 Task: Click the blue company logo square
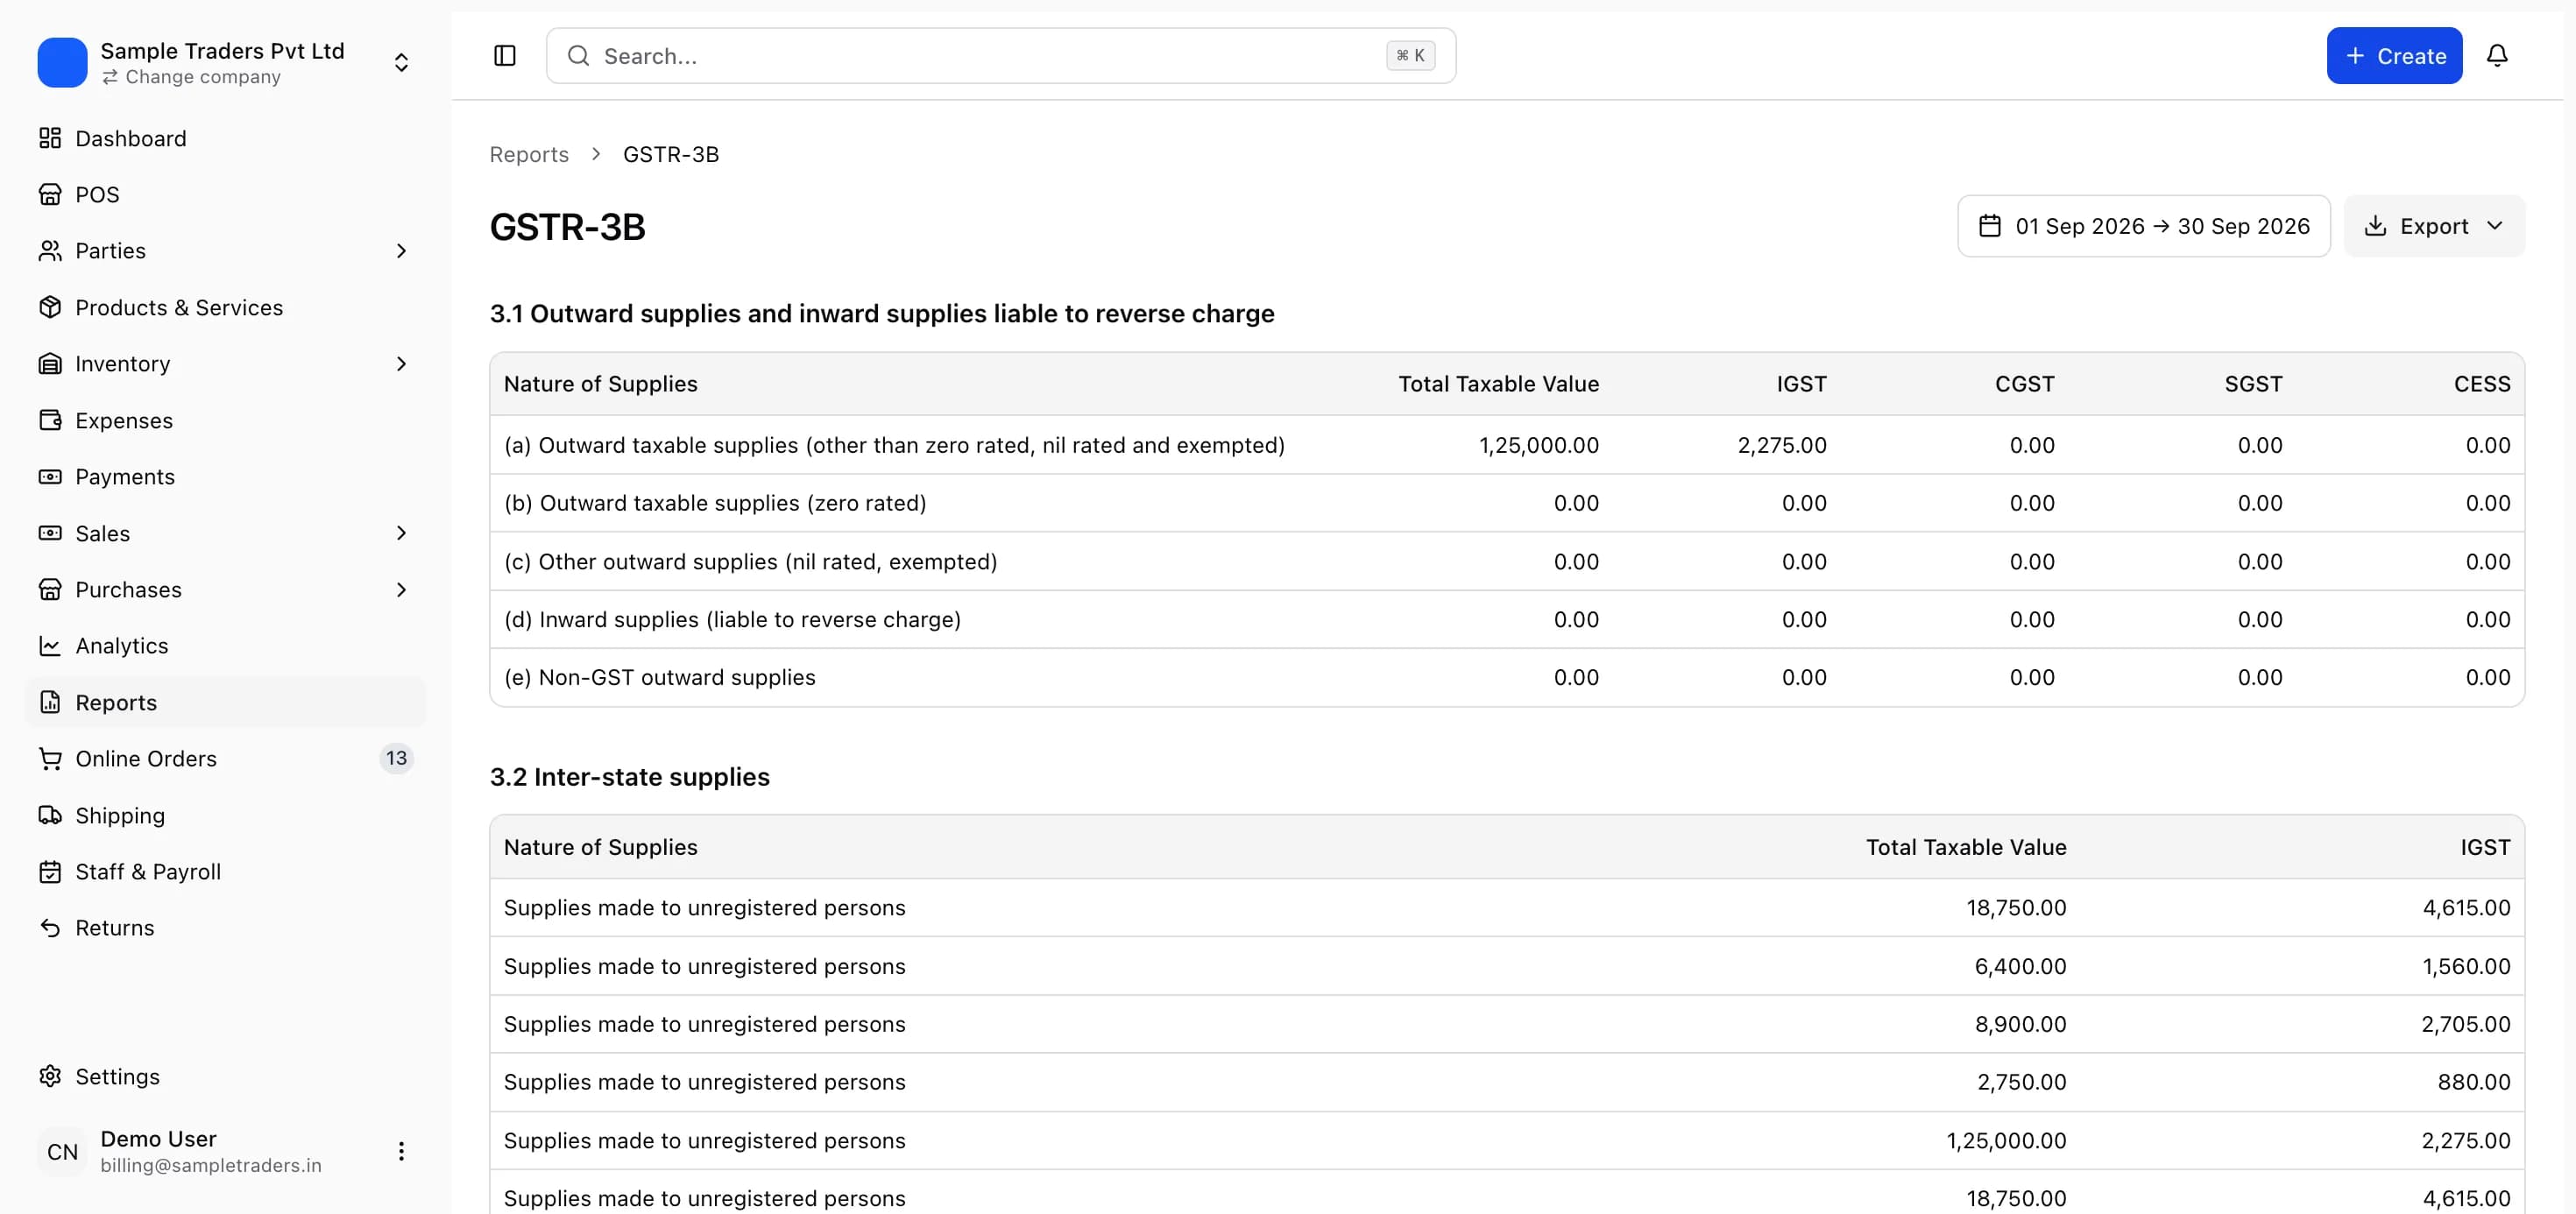tap(62, 62)
